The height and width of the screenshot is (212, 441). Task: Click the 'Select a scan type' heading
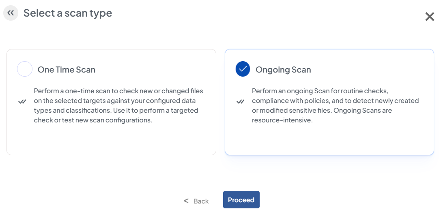[x=68, y=13]
